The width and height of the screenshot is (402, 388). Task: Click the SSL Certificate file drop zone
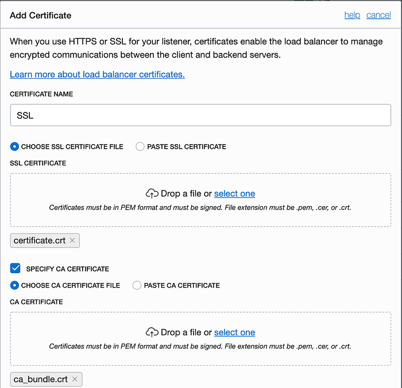[x=200, y=200]
